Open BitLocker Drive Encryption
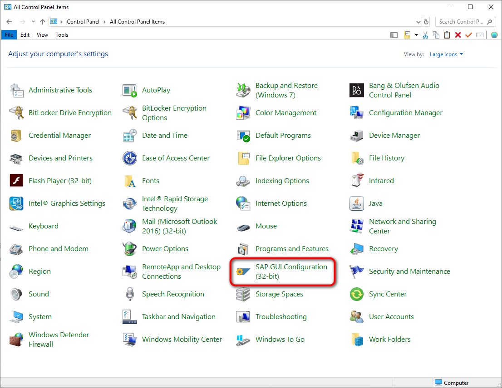 [60, 113]
